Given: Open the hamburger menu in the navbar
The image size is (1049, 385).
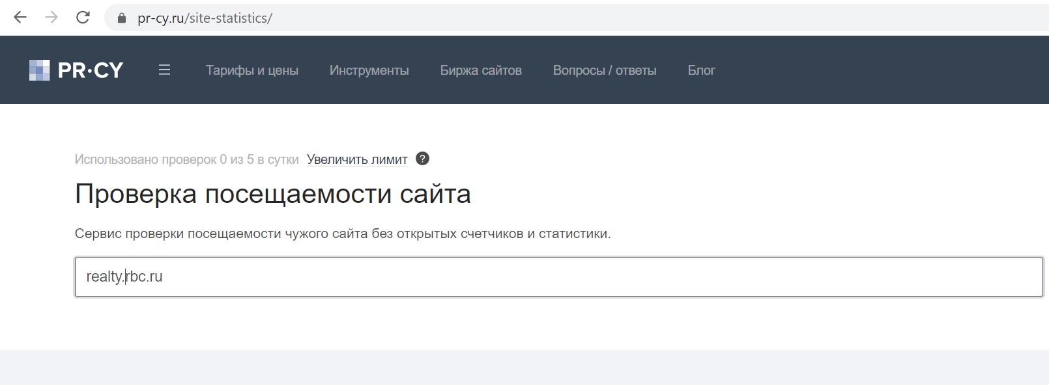Looking at the screenshot, I should (x=164, y=70).
